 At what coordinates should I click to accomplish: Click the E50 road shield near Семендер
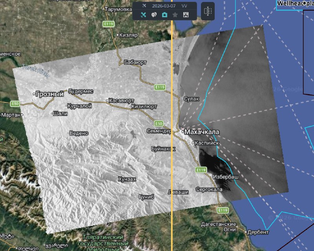pyautogui.click(x=158, y=123)
